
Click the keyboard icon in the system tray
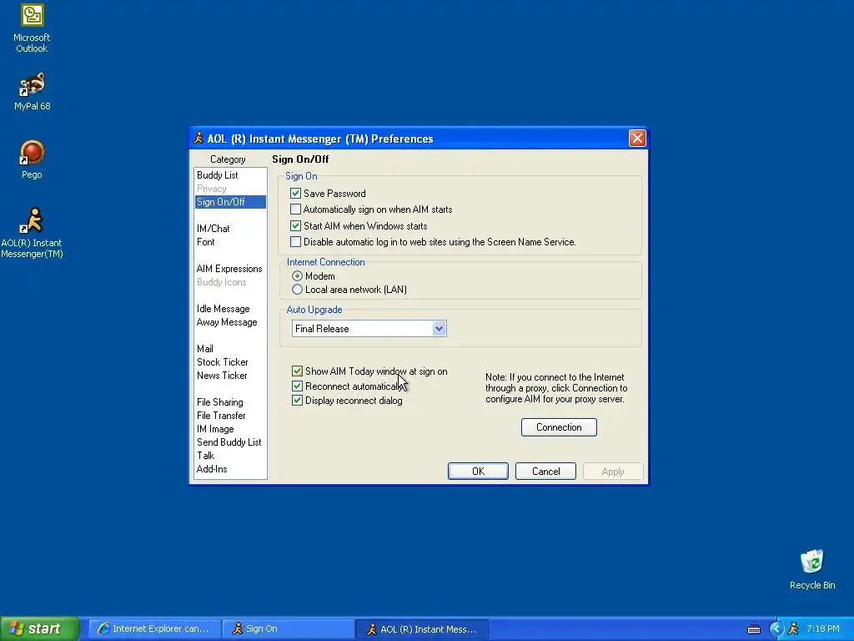click(754, 629)
